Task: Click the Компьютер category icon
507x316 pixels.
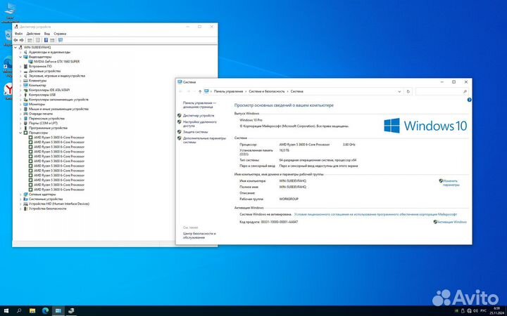Action: click(25, 86)
